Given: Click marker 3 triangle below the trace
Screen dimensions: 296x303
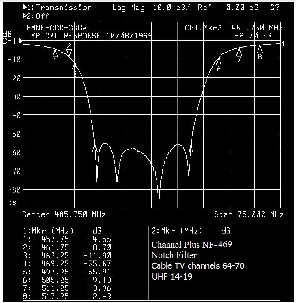Looking at the screenshot, I should coord(74,68).
